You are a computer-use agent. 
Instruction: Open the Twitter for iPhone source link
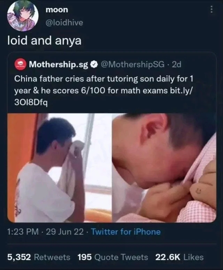tap(126, 232)
